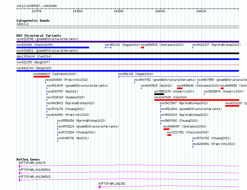Image resolution: width=247 pixels, height=190 pixels.
Task: Select the DGV Structural Variants track title
Action: [x=39, y=36]
